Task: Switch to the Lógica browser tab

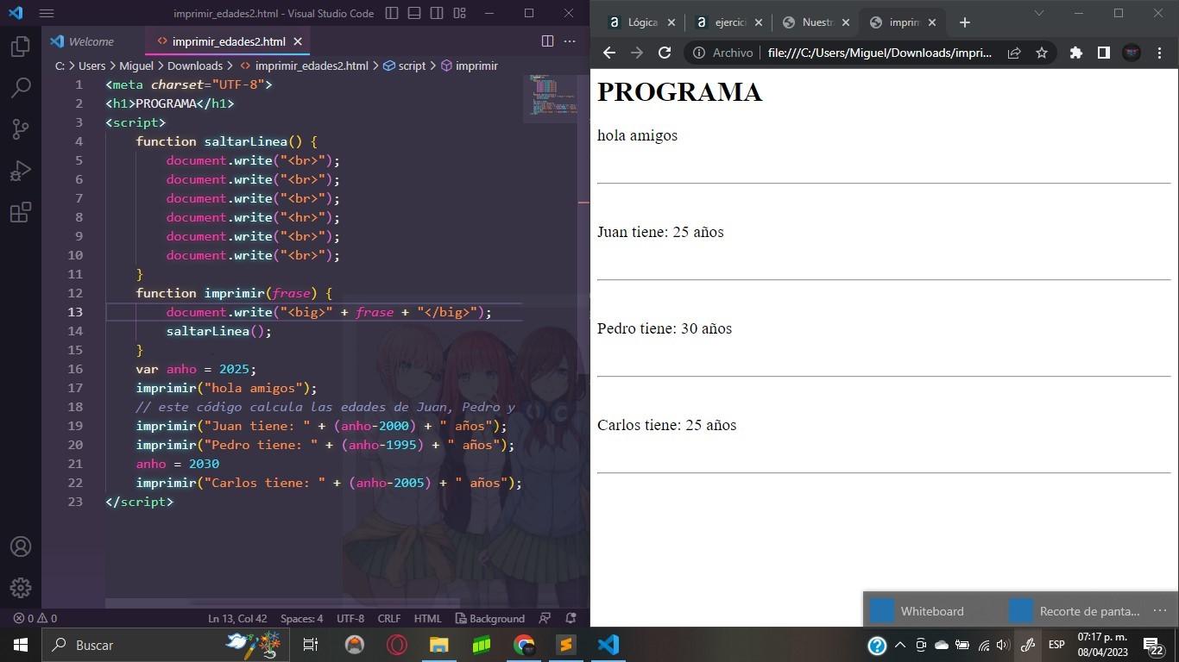Action: pos(642,22)
